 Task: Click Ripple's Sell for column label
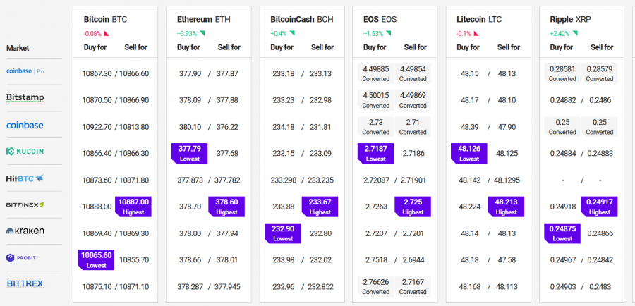click(x=602, y=47)
